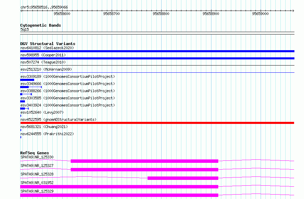The height and width of the screenshot is (199, 304).
Task: Select the SPATA9|NR_125329 transcript label
Action: [x=37, y=191]
